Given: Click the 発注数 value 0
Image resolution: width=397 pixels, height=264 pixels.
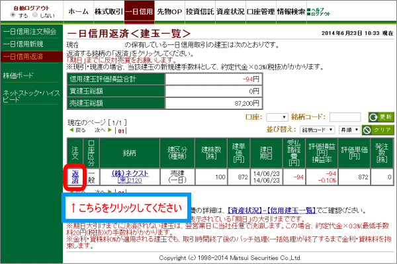Looking at the screenshot, I should coord(390,177).
